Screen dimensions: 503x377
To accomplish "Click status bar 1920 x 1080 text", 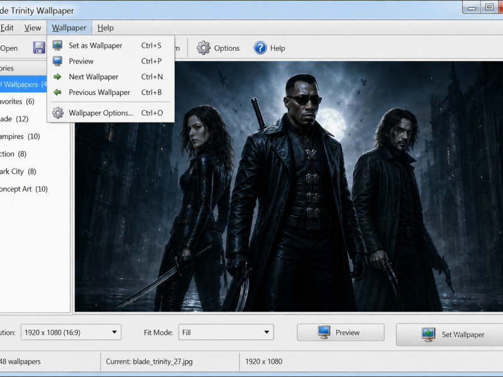I will tap(263, 362).
